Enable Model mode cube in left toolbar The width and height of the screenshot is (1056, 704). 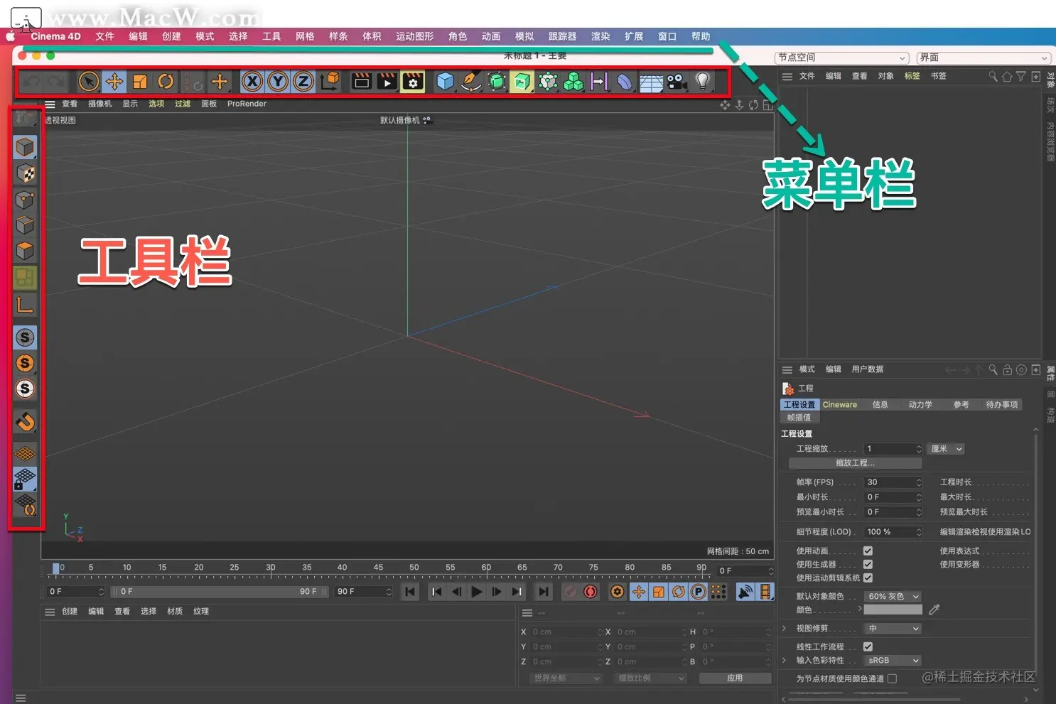[25, 147]
